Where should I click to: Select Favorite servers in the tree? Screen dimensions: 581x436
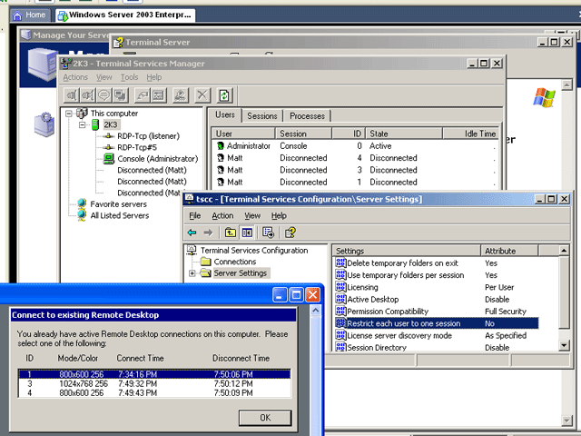point(118,203)
